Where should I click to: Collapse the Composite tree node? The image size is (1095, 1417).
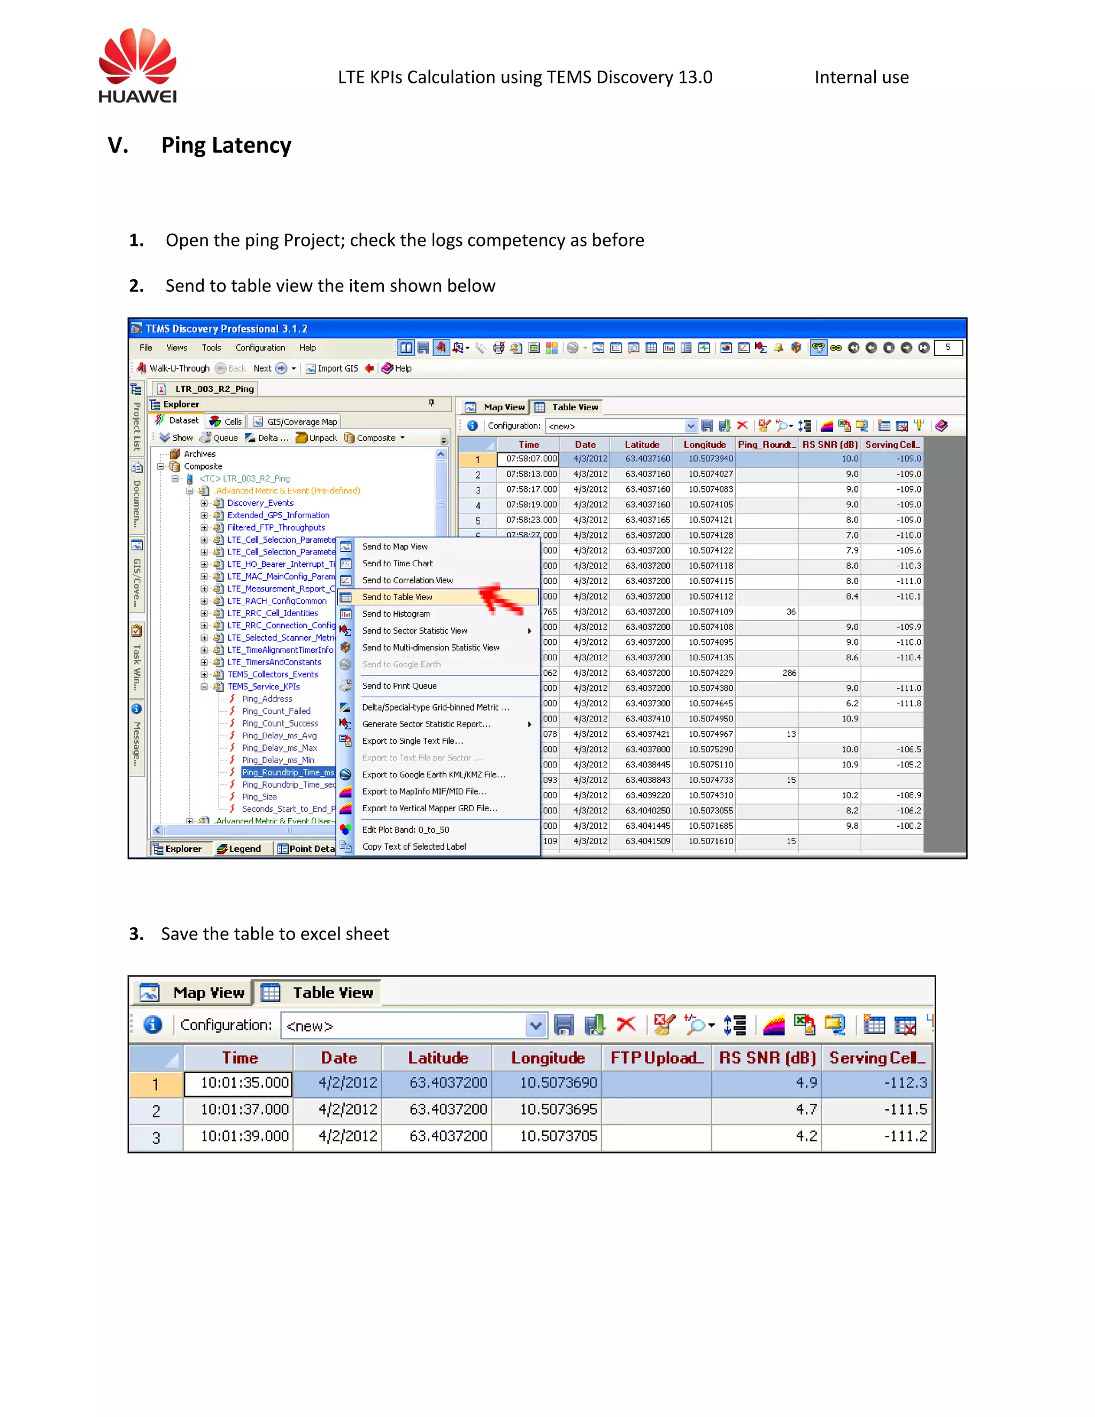coord(160,466)
